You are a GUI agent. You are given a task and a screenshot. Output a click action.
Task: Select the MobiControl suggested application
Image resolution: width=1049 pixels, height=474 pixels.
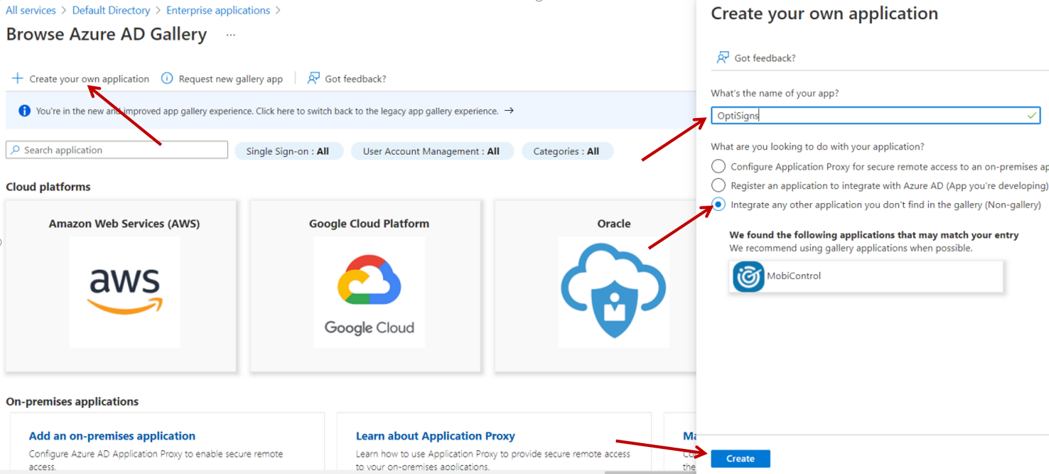click(866, 276)
